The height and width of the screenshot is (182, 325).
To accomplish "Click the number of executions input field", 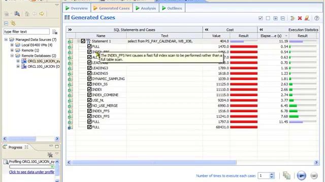I will 264,175.
